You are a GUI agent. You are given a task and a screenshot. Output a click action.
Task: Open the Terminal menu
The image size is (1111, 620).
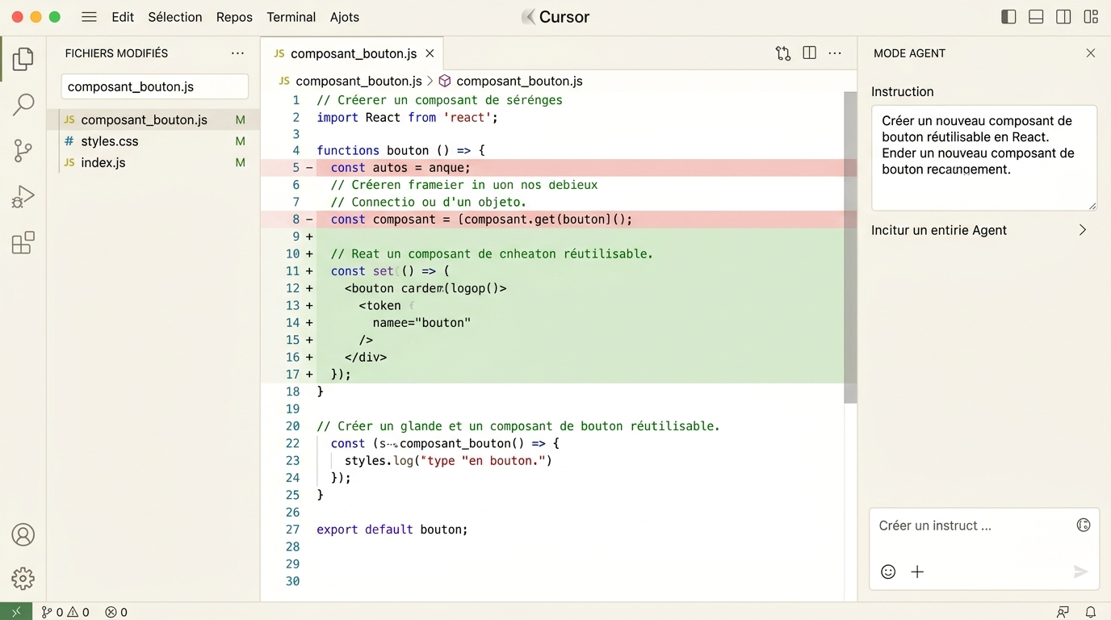[x=291, y=17]
